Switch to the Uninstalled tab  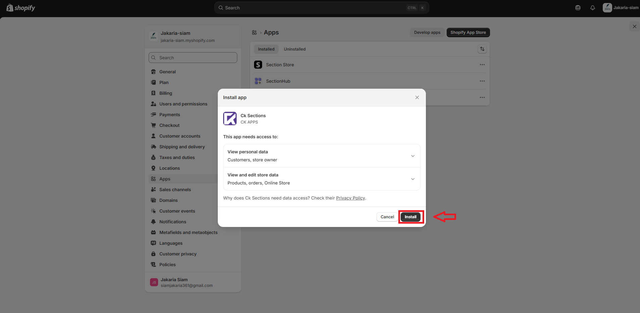tap(295, 49)
